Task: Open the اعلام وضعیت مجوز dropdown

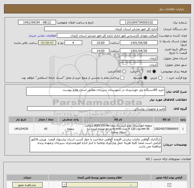Action: click(100, 185)
